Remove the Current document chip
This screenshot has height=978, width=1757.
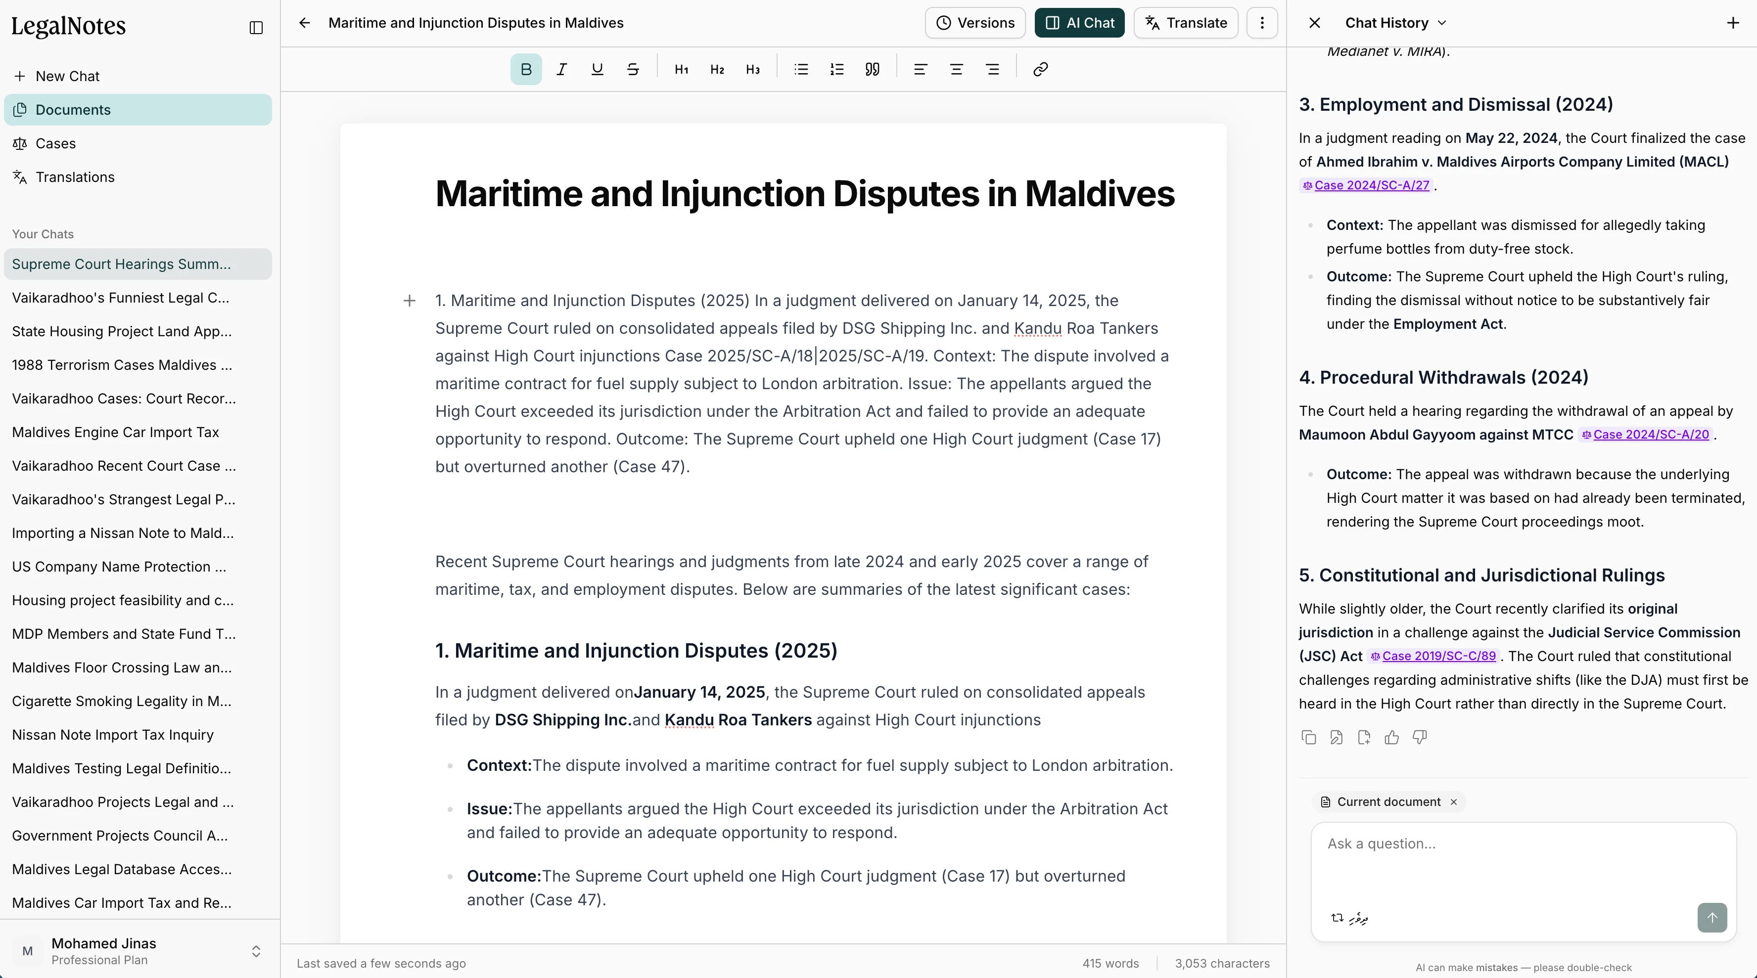point(1453,802)
